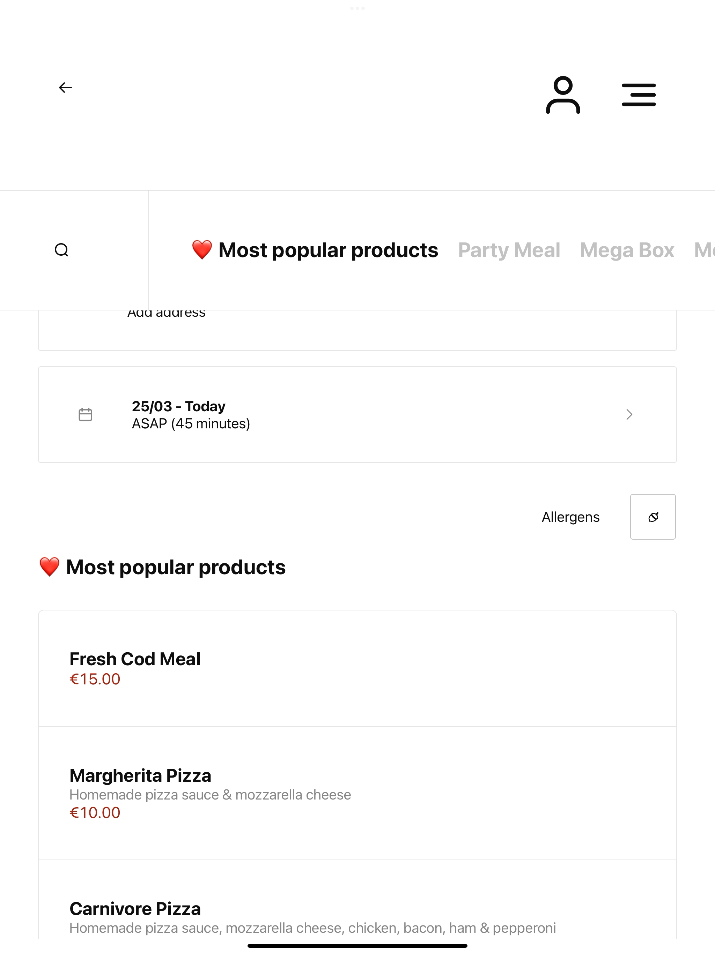Click the calendar icon beside 25/03
This screenshot has height=953, width=715.
click(x=86, y=414)
